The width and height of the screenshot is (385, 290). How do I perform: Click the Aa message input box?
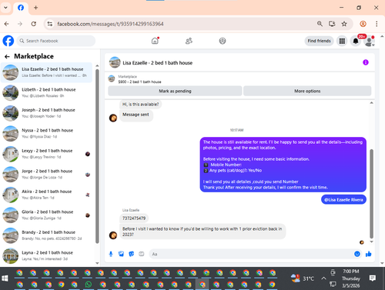click(252, 254)
